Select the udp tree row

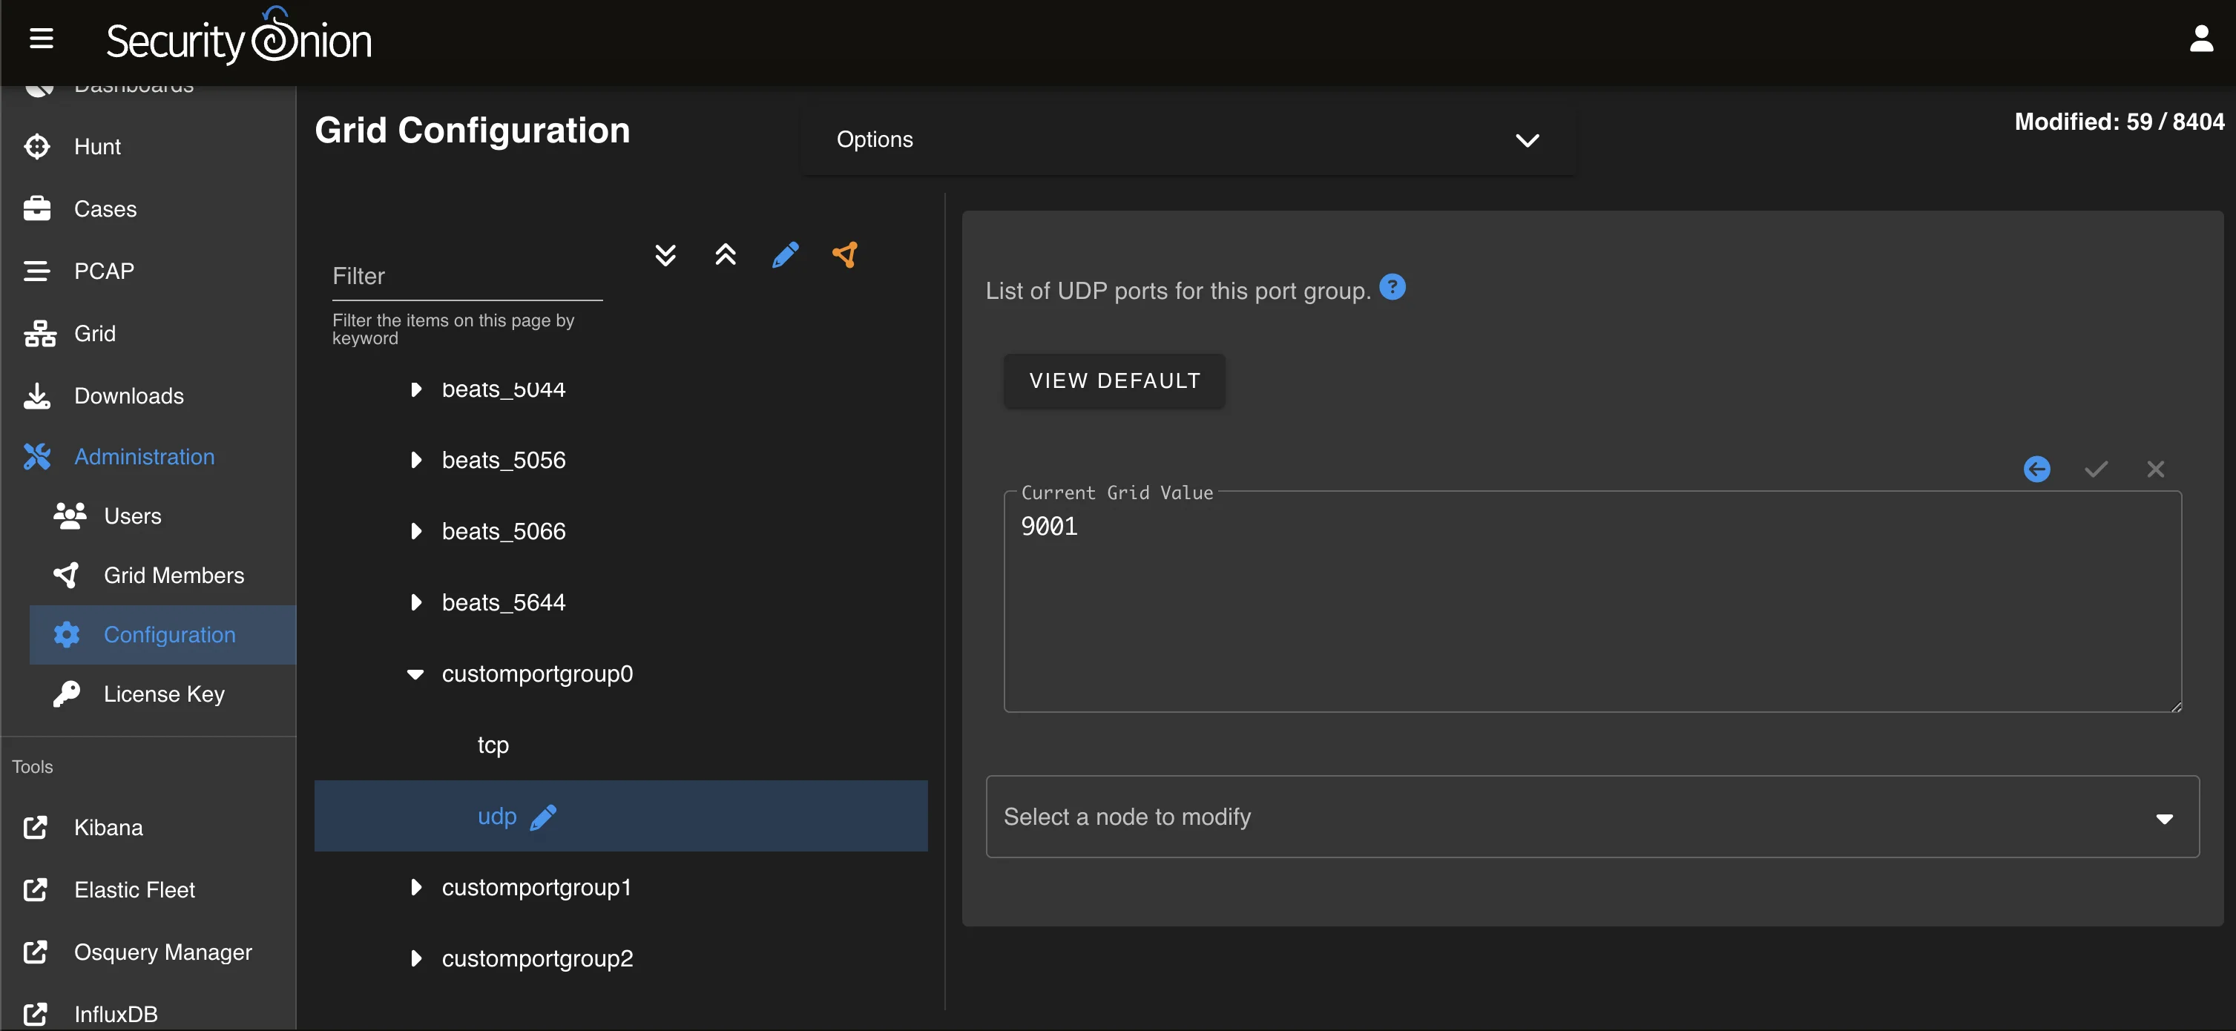(621, 817)
